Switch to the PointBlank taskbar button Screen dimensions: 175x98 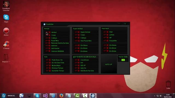[x=93, y=96]
